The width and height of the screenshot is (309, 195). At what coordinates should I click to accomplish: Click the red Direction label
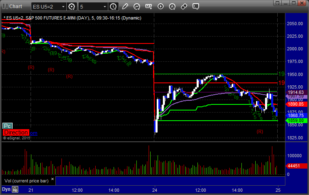click(16, 132)
